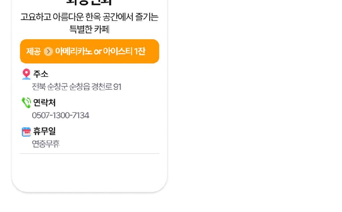Click the blue calendar icon beside 휴무일
The height and width of the screenshot is (212, 342).
click(x=26, y=132)
